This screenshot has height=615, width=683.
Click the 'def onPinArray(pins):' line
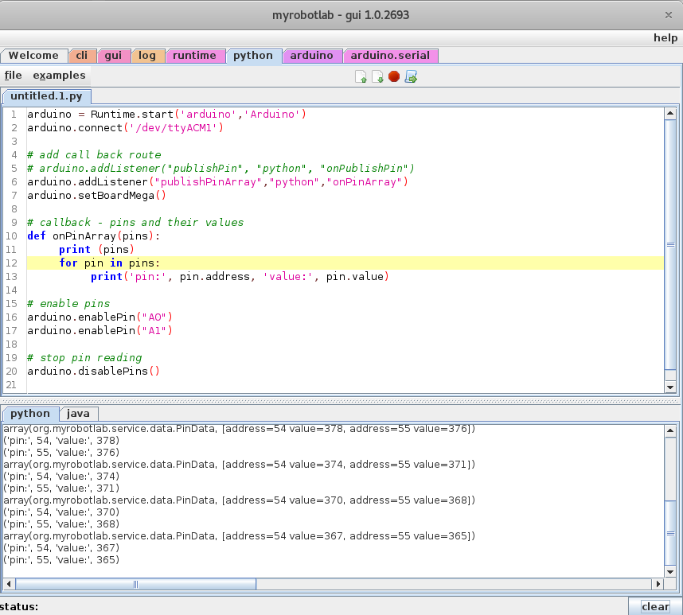point(94,235)
